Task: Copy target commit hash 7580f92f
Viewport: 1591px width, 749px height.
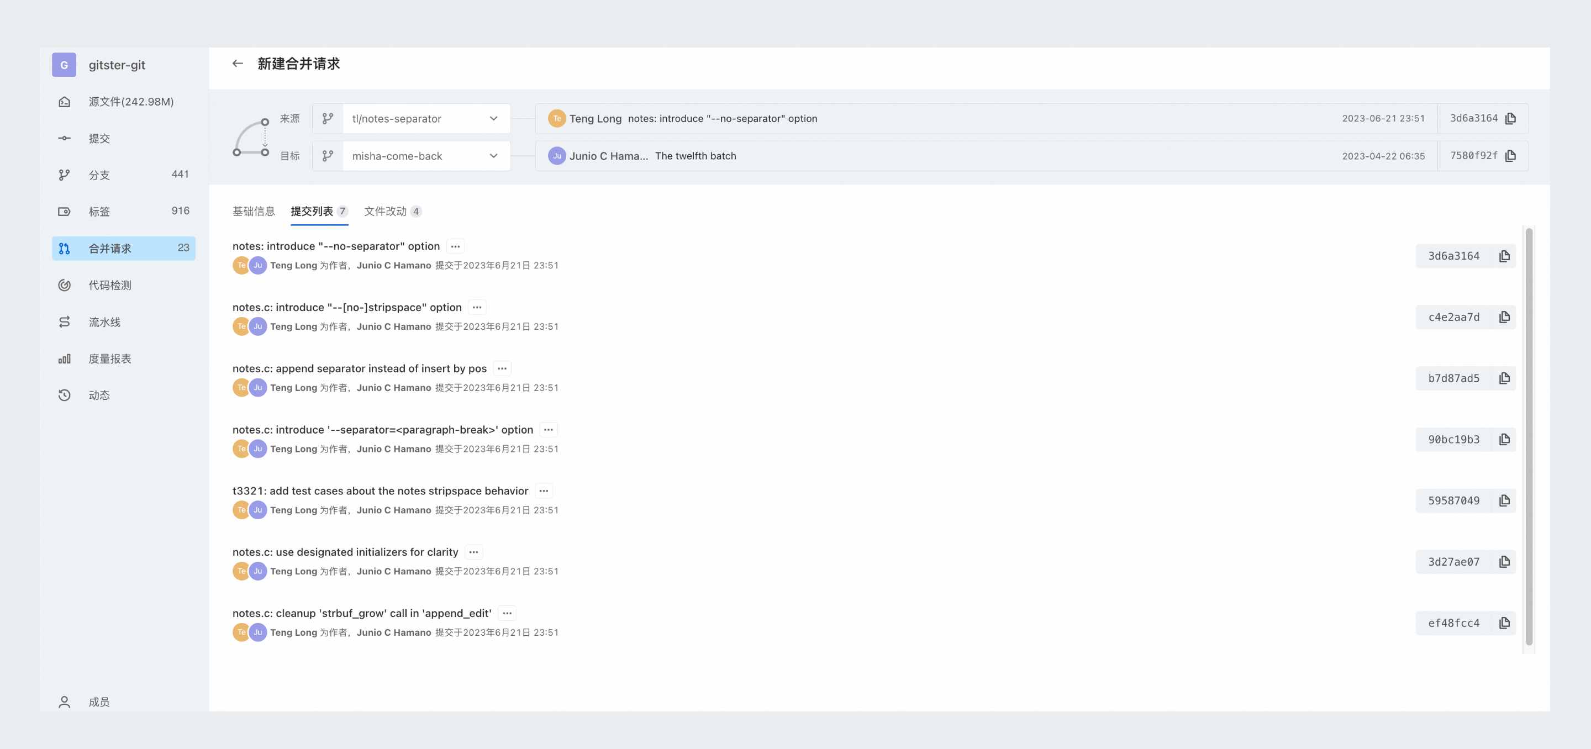Action: click(1511, 156)
